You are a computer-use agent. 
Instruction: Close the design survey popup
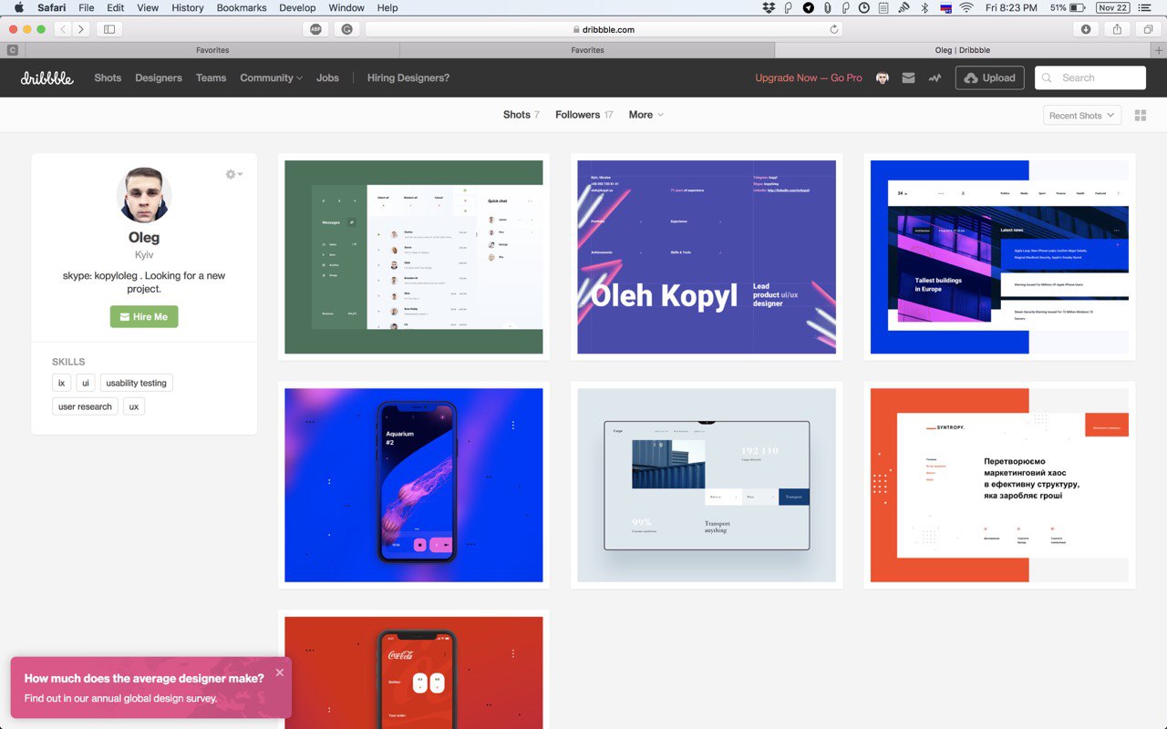coord(280,673)
